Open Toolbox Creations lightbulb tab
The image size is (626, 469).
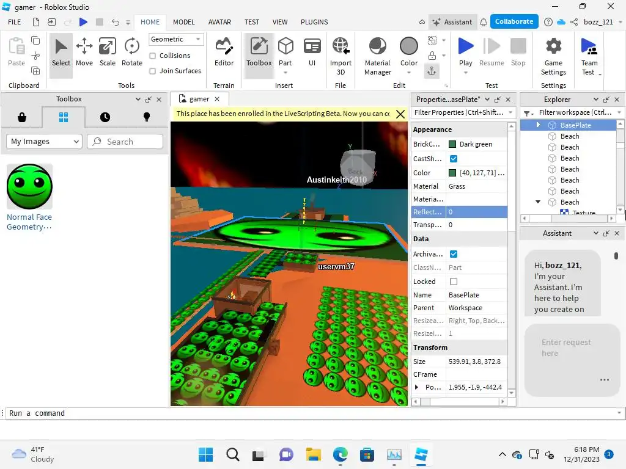[x=147, y=117]
